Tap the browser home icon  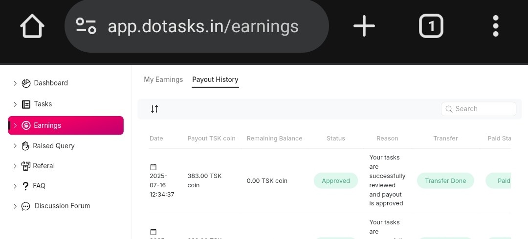32,26
